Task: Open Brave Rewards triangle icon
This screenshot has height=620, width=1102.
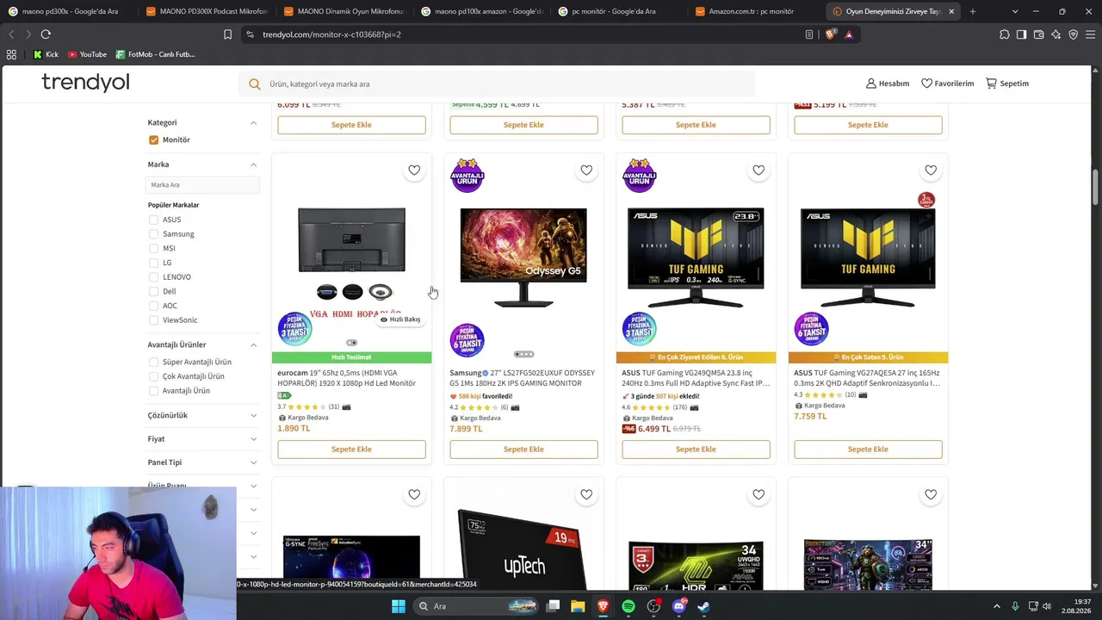Action: pos(849,34)
